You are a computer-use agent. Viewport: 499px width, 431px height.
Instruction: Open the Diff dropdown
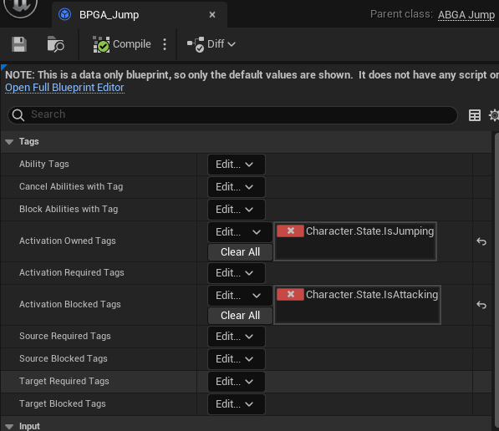tap(211, 44)
